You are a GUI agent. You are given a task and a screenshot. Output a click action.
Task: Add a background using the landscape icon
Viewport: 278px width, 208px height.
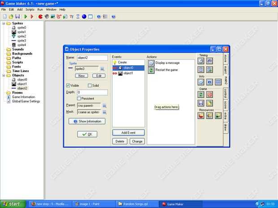pyautogui.click(x=52, y=17)
